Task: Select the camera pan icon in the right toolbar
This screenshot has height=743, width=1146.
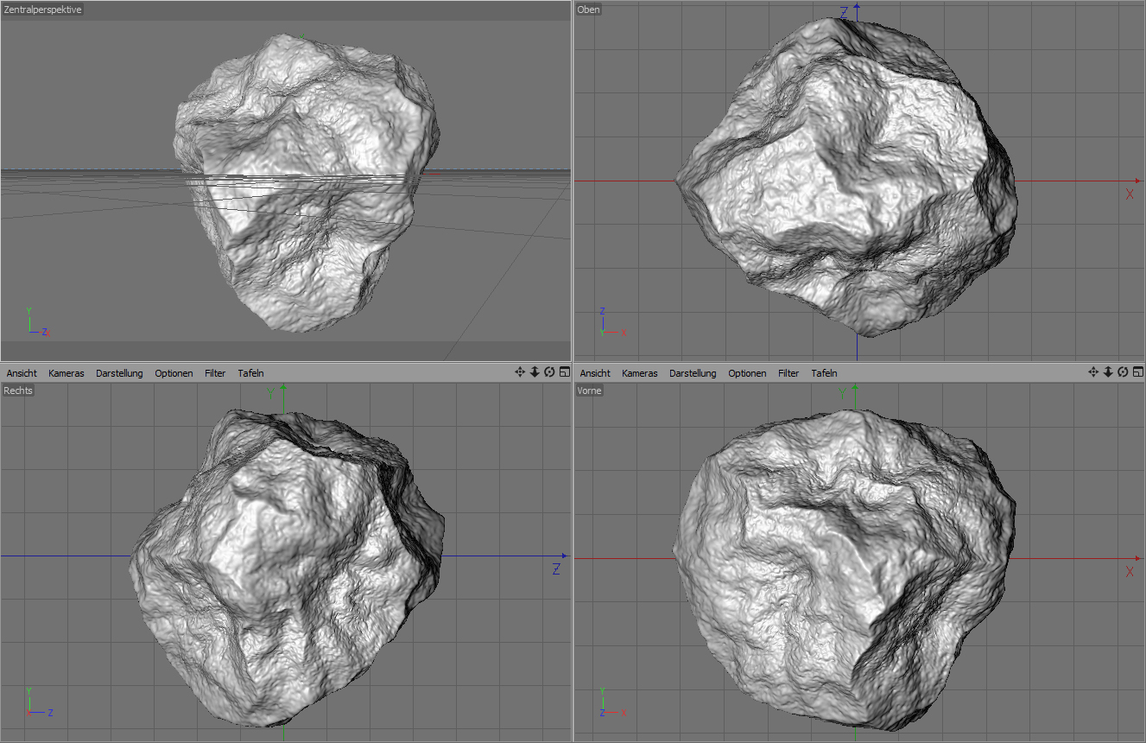Action: [x=1093, y=371]
